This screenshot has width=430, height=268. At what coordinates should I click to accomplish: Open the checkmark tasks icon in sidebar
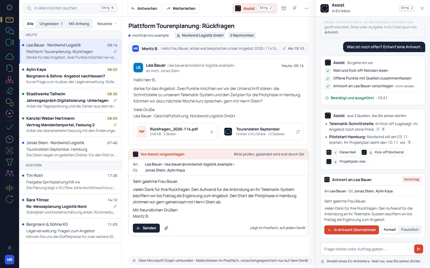10,127
